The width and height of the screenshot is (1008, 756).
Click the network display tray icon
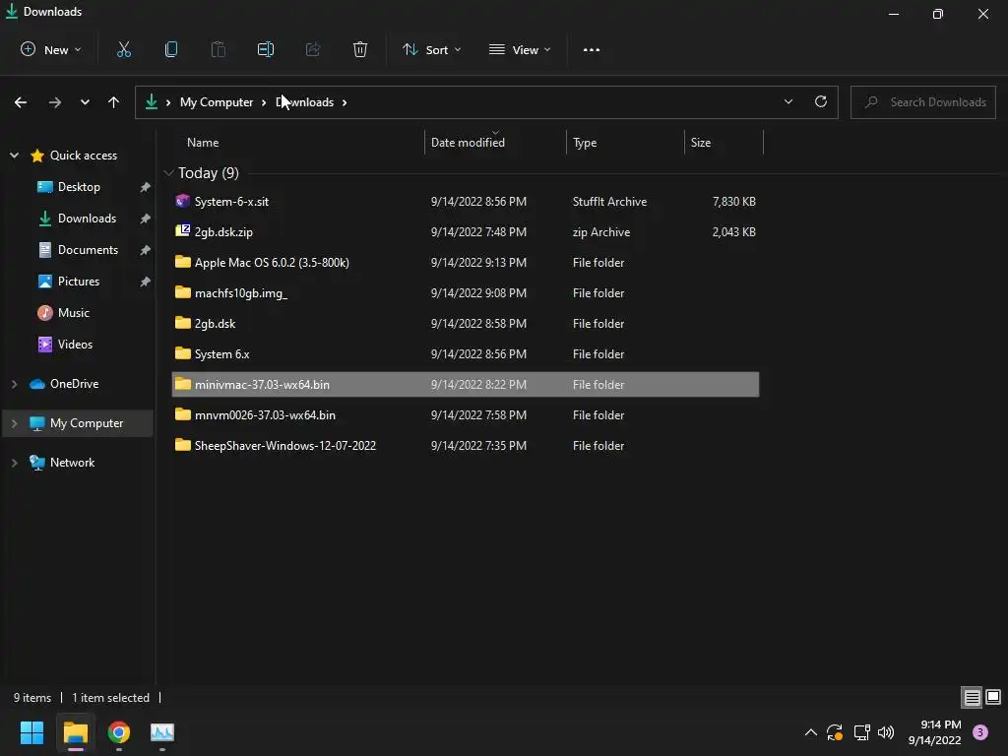861,732
